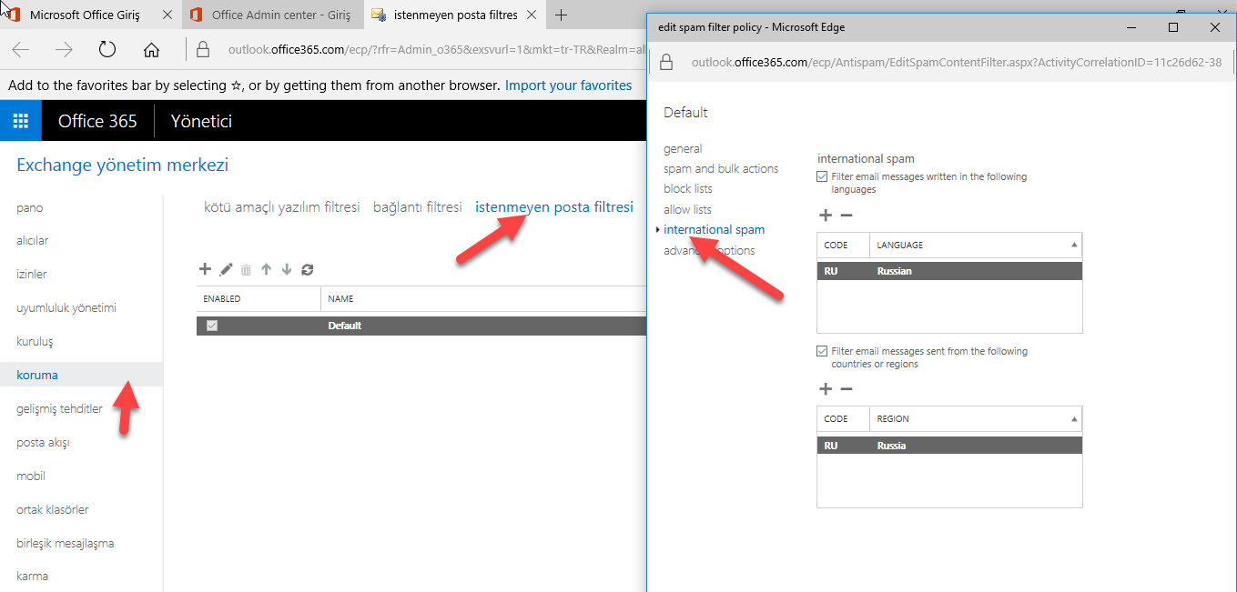This screenshot has width=1237, height=592.
Task: Click the browser Back arrow
Action: point(21,49)
